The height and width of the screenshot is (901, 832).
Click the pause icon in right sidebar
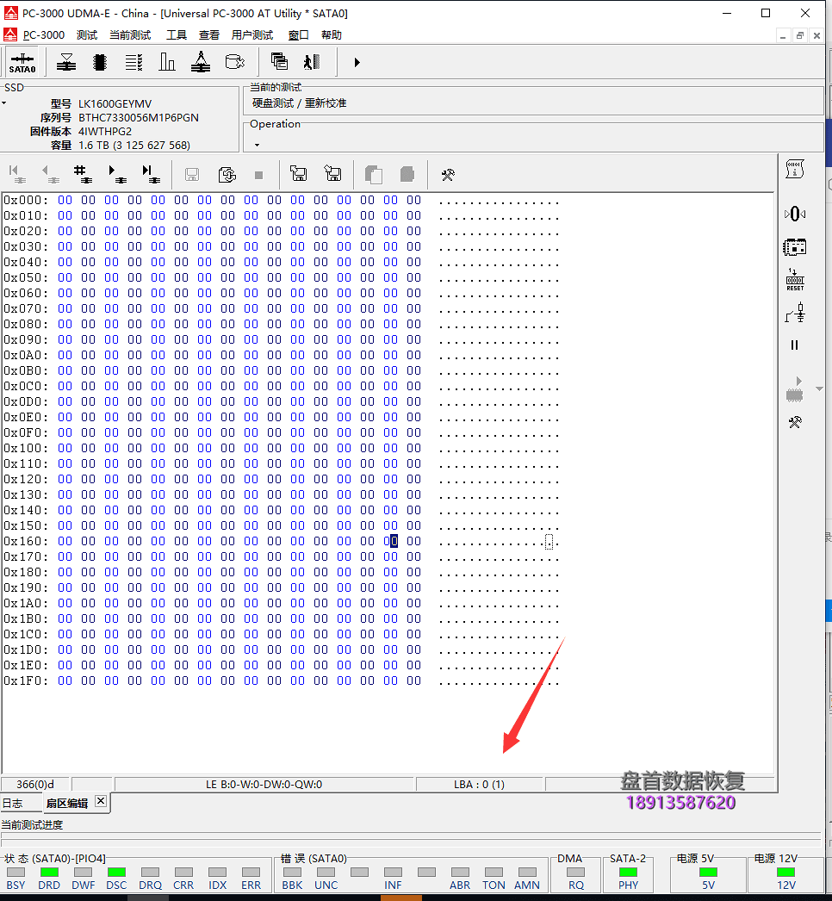click(795, 345)
